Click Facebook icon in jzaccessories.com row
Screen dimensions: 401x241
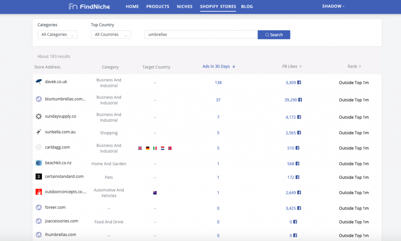(295, 221)
